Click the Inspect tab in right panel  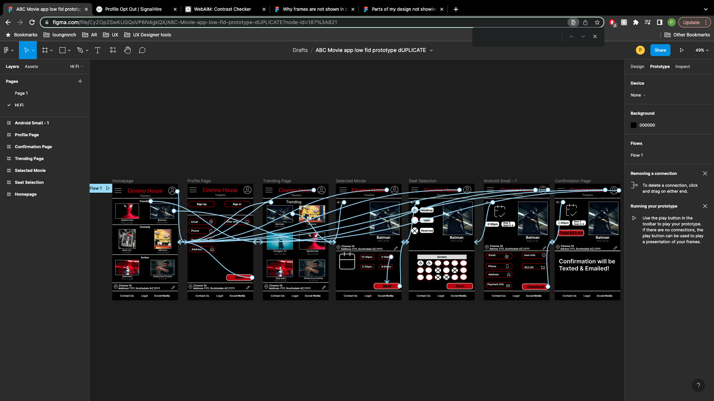pyautogui.click(x=682, y=66)
